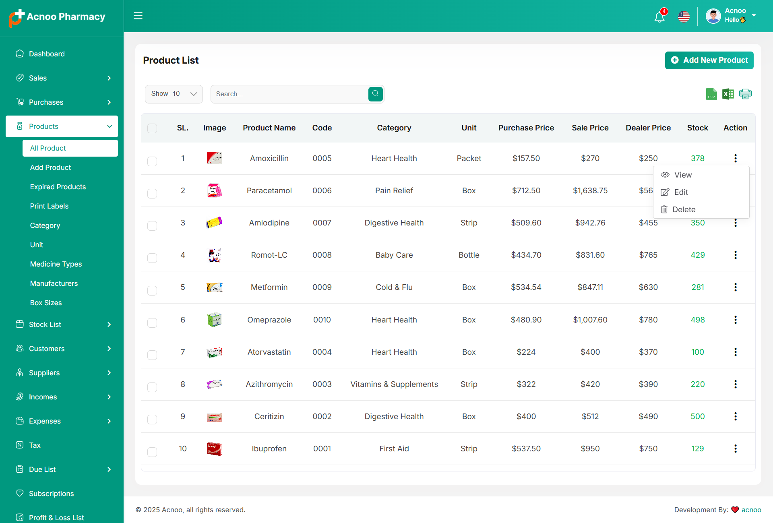Click the green search magnifier button
773x523 pixels.
point(375,94)
